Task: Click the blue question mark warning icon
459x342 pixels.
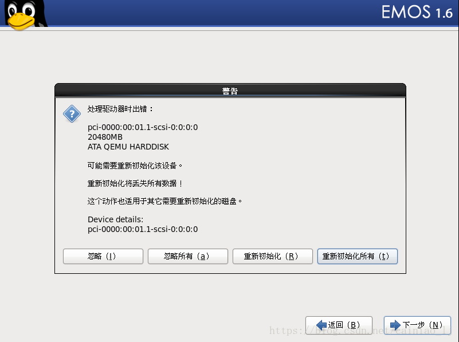Action: [x=72, y=114]
